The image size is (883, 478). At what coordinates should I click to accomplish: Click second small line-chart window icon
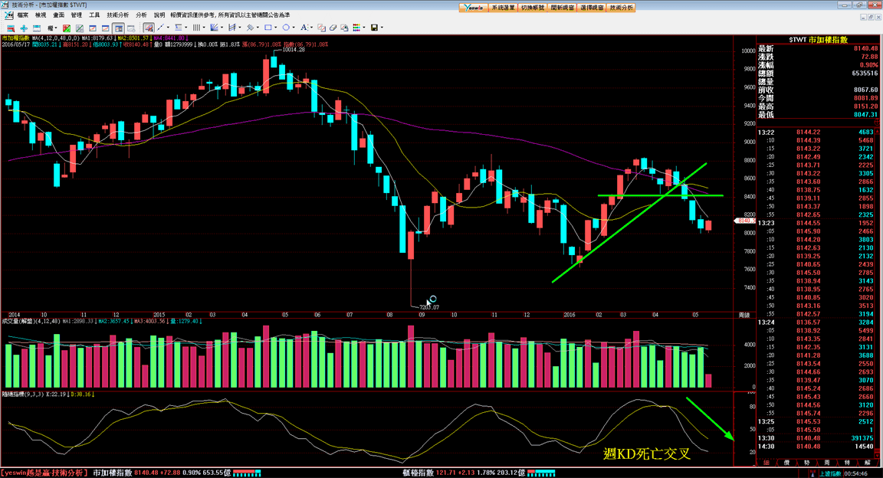tap(105, 28)
